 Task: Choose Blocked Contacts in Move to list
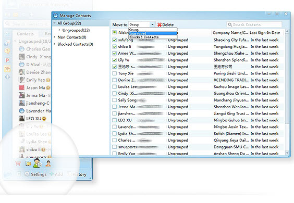pos(153,37)
